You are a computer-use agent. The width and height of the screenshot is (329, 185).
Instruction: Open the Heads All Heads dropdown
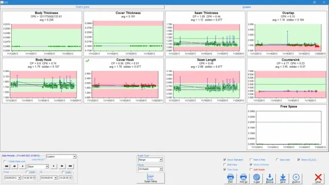tap(150, 169)
